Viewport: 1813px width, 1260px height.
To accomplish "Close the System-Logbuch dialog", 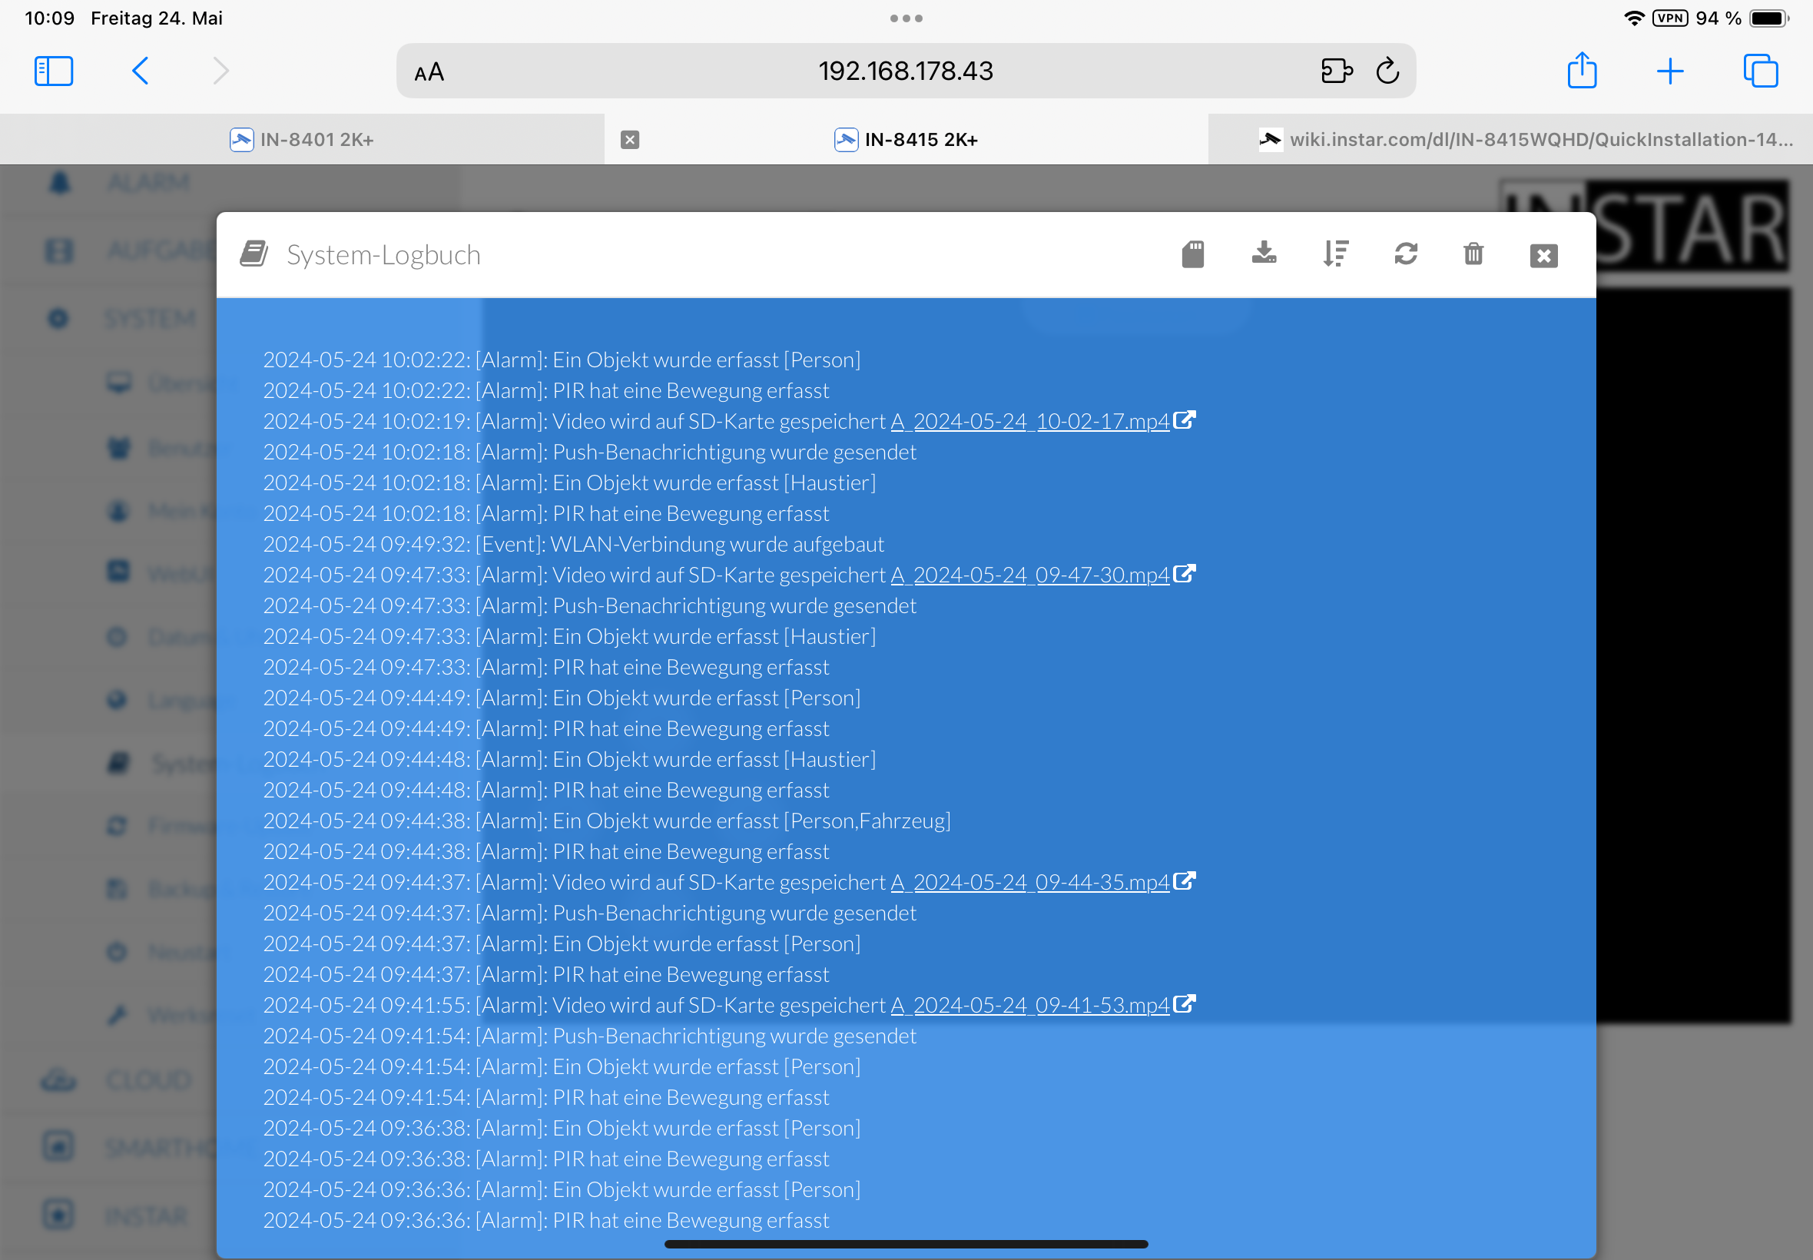I will pos(1543,256).
